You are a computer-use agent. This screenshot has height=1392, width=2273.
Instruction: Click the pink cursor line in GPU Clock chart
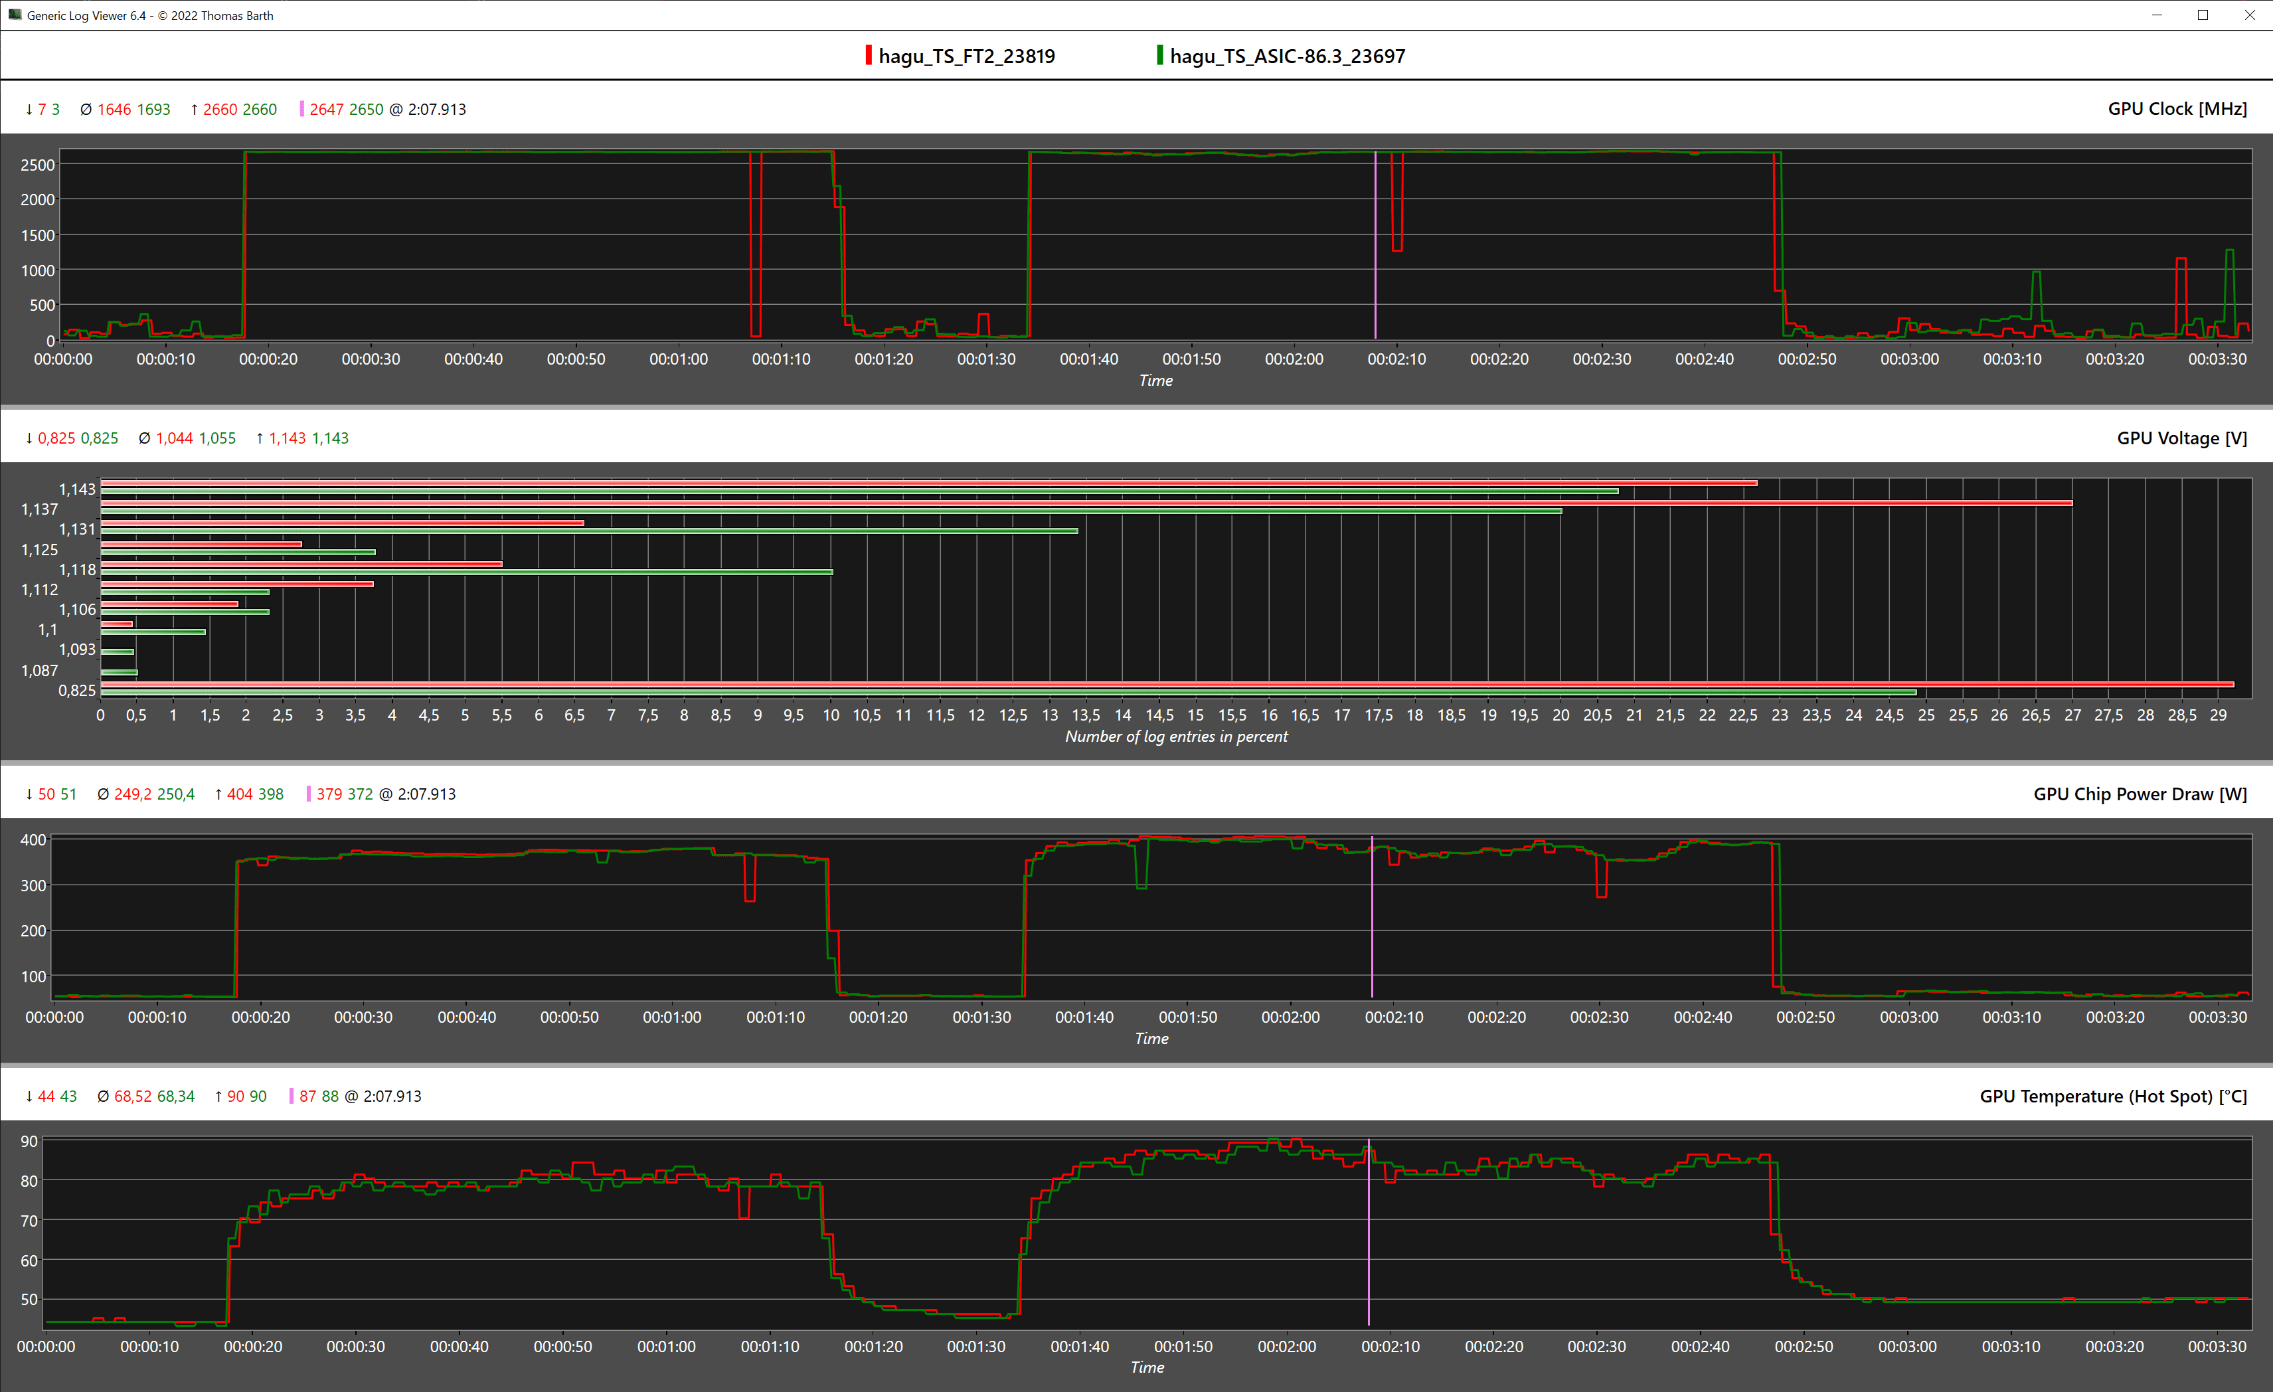[x=1375, y=245]
